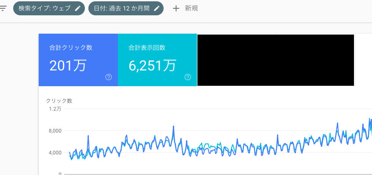The width and height of the screenshot is (372, 175).
Task: Toggle the 合計表示回数 metric card
Action: tap(157, 60)
